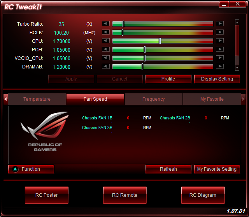Increase BCLK with right arrow
The height and width of the screenshot is (217, 249).
(220, 32)
